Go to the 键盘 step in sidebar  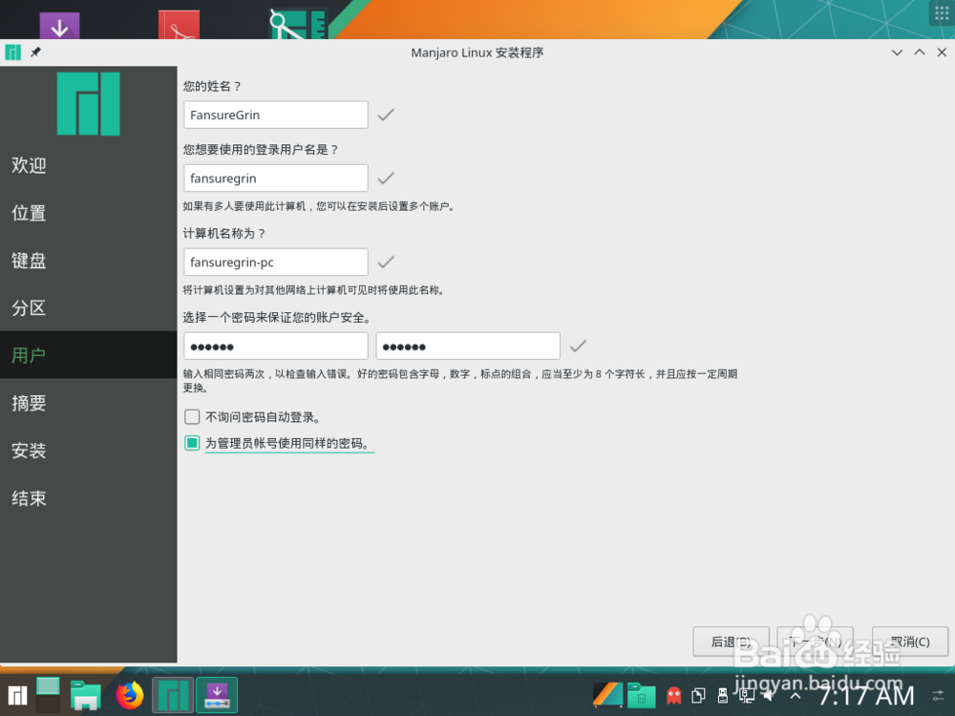coord(88,260)
